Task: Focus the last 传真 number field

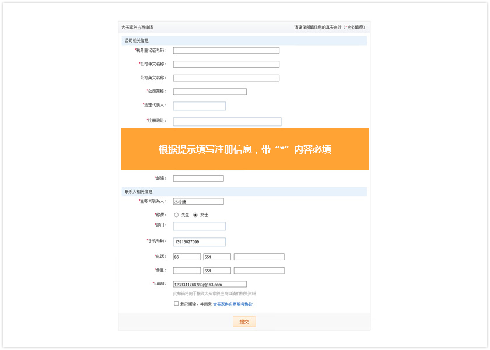Action: (258, 270)
